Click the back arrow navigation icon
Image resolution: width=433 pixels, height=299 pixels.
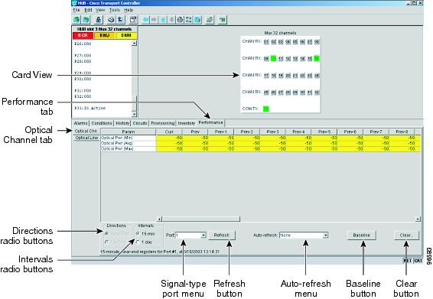(146, 20)
